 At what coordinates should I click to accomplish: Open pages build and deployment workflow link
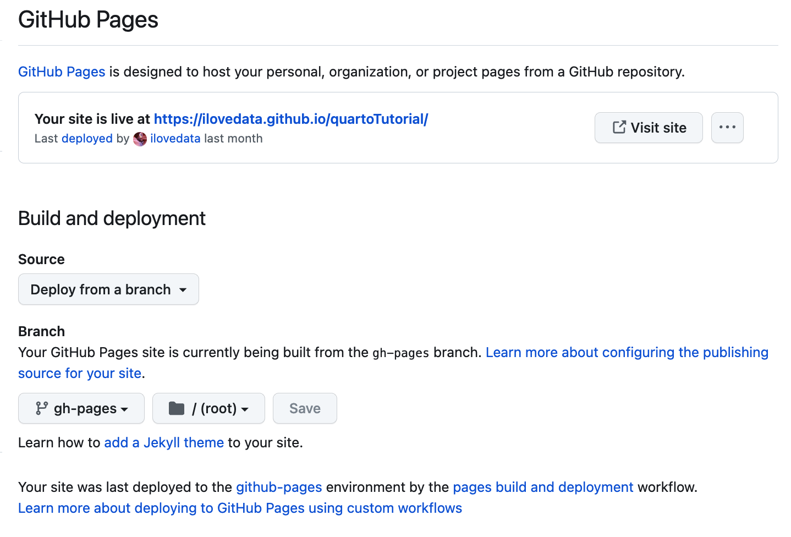pos(543,487)
